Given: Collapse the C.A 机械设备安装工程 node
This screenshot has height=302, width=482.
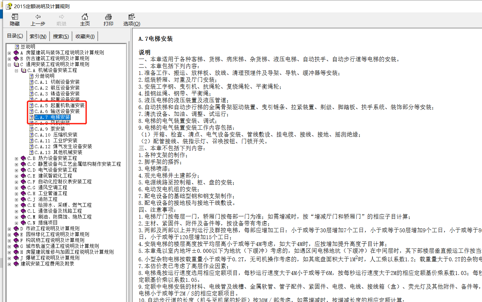Looking at the screenshot, I should [x=16, y=70].
